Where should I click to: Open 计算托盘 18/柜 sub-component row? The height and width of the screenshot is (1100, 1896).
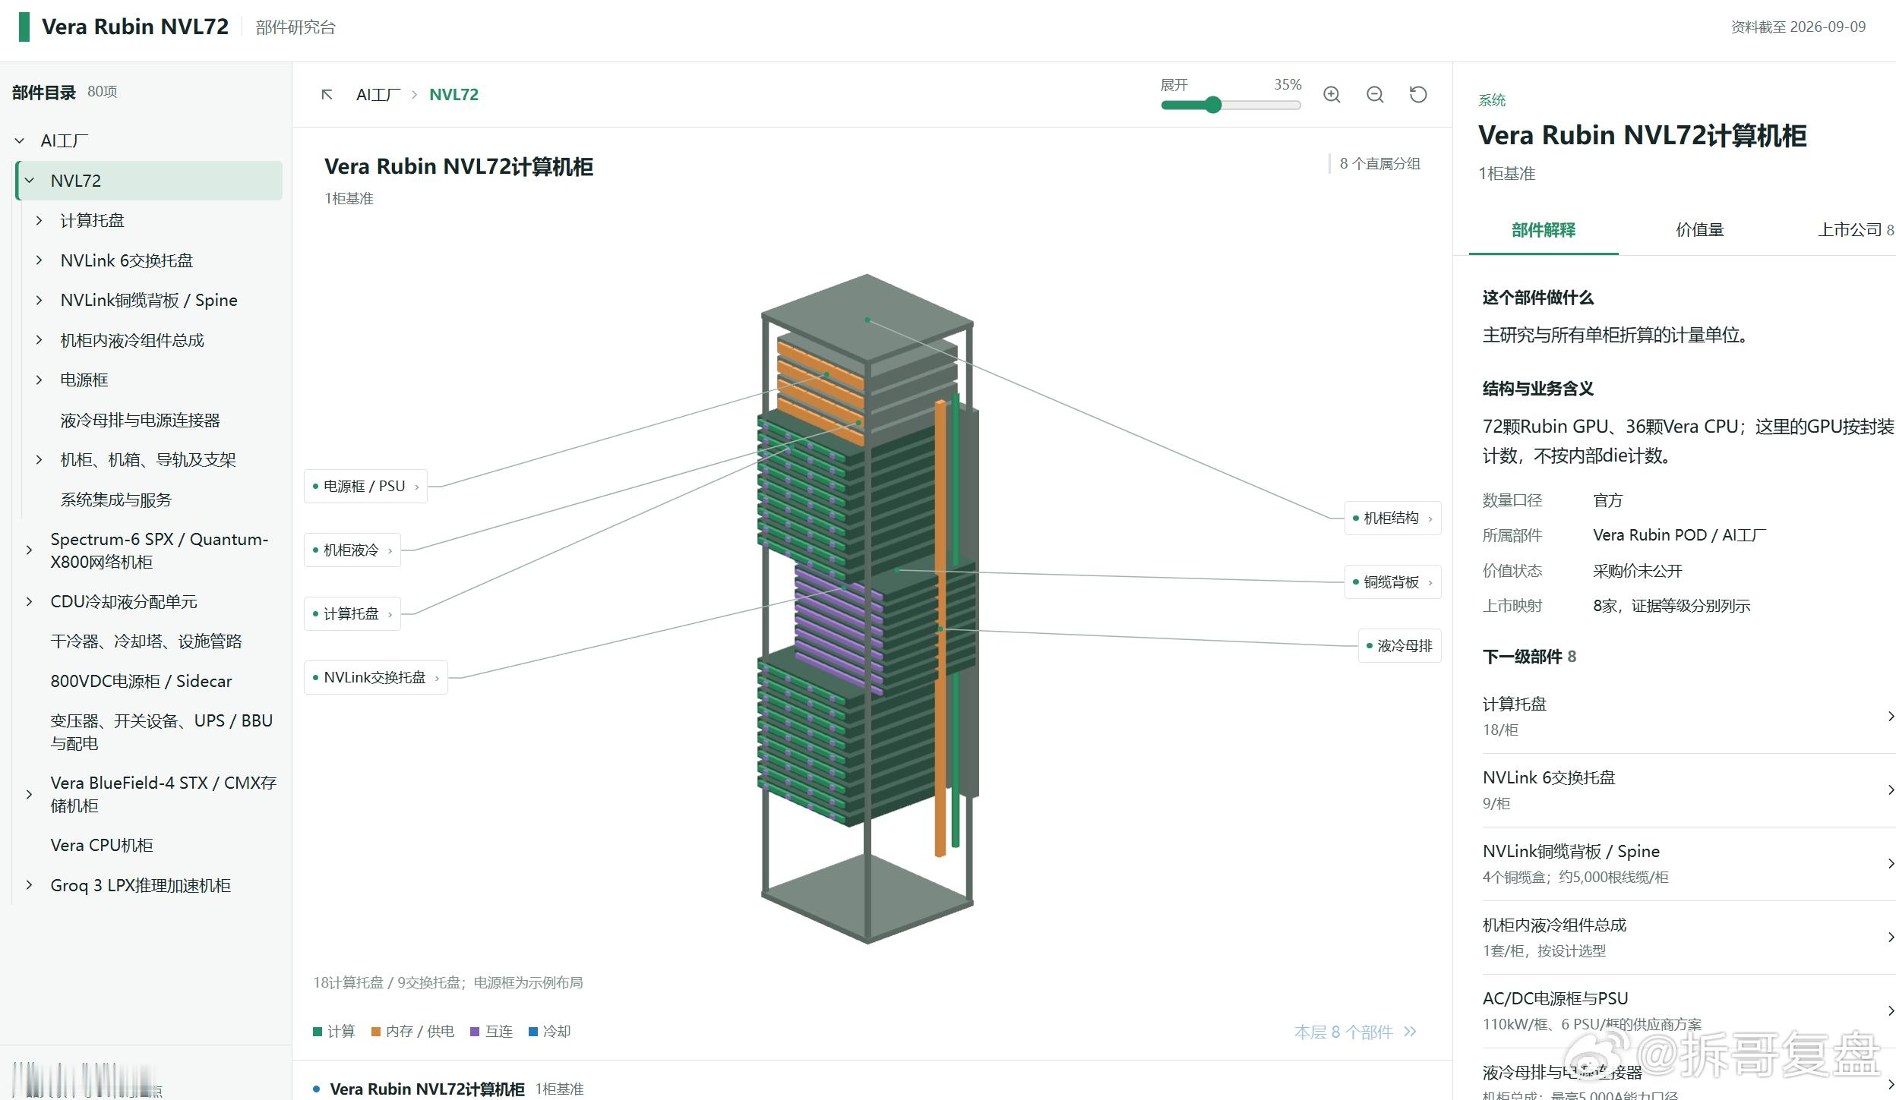tap(1689, 717)
